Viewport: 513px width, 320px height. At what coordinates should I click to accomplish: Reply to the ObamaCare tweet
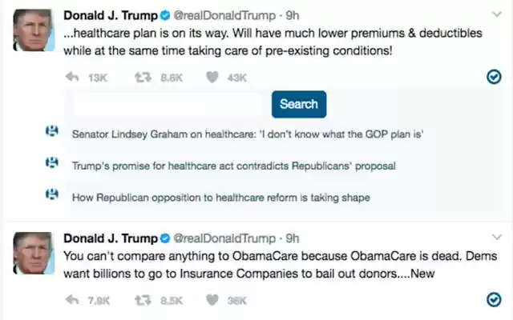[x=71, y=301]
